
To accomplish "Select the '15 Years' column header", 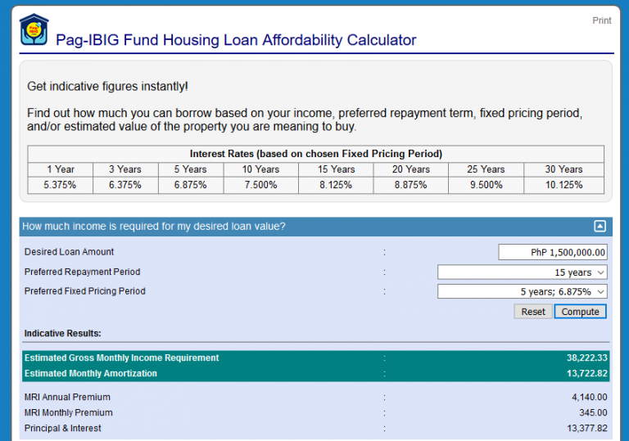I will point(336,169).
